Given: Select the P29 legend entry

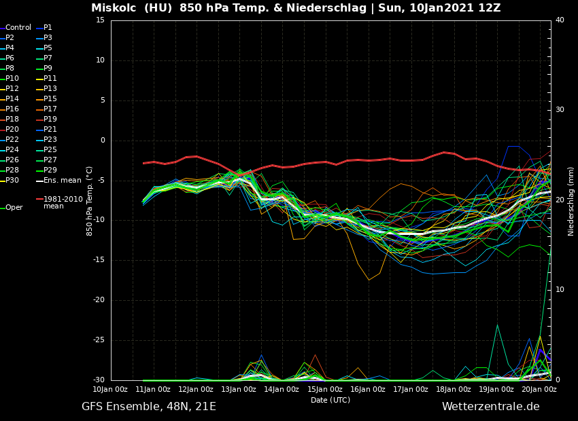Looking at the screenshot, I should tap(50, 170).
